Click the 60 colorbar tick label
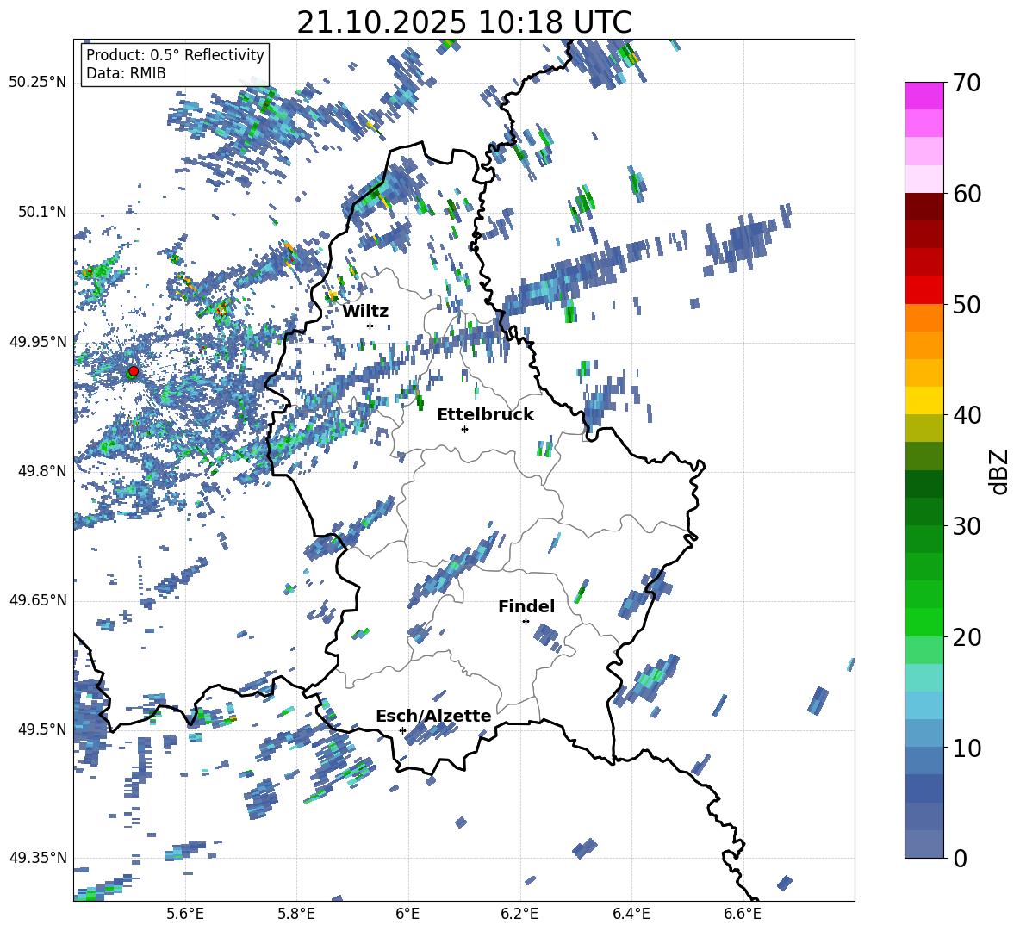 point(966,194)
